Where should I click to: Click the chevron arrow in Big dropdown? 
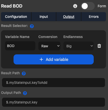[92, 46]
